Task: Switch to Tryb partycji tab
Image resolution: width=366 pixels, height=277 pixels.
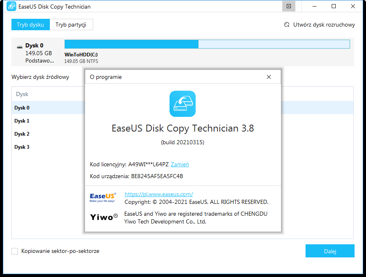Action: pos(71,25)
